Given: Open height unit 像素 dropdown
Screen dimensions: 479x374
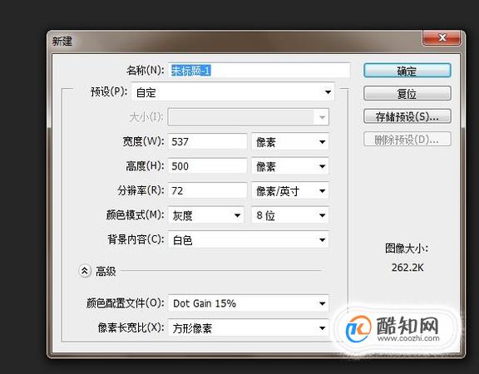Looking at the screenshot, I should coord(290,166).
